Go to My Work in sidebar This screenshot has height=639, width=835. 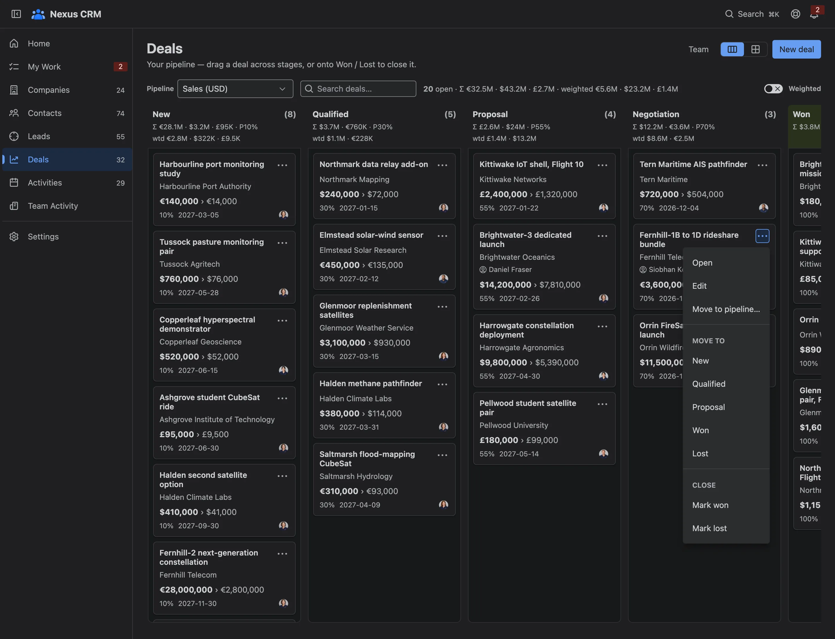coord(67,67)
